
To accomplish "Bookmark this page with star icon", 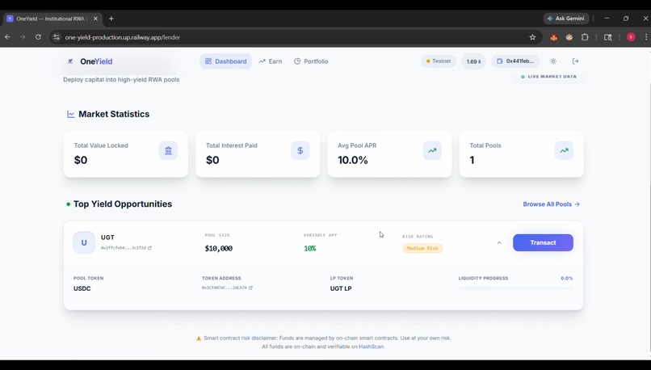I will pos(532,37).
